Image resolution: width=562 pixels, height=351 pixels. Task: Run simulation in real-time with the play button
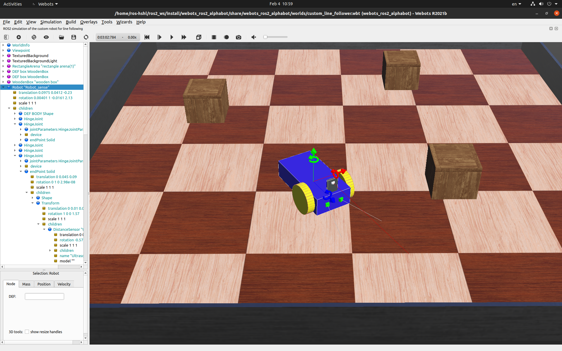(172, 37)
